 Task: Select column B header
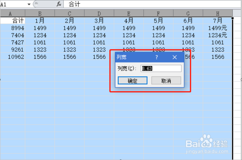pos(40,14)
